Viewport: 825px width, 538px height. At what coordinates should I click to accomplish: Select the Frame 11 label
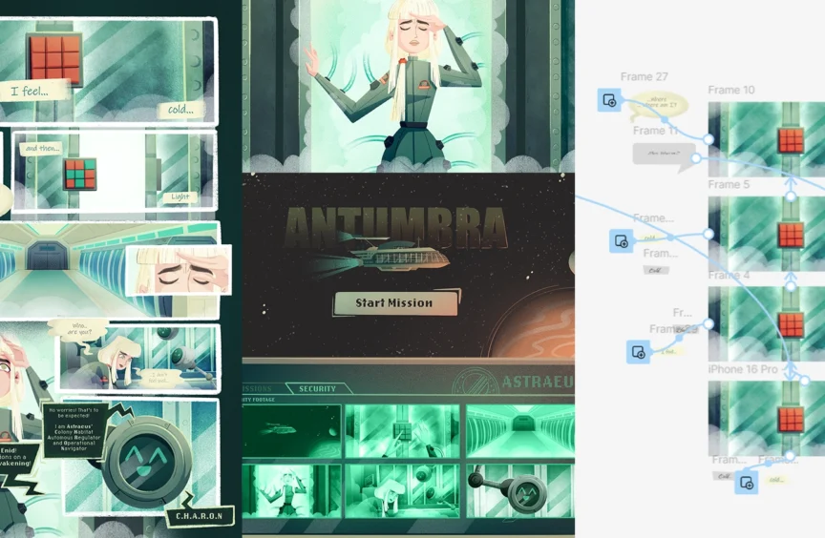pos(656,131)
